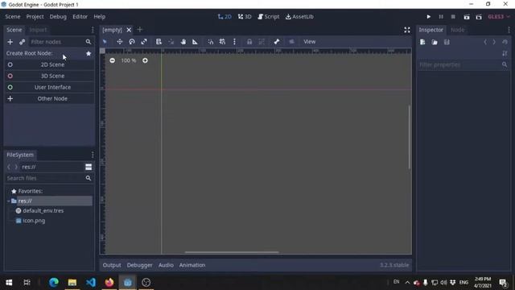Viewport: 515px width, 290px height.
Task: Click the Filter nodes search field
Action: (61, 42)
